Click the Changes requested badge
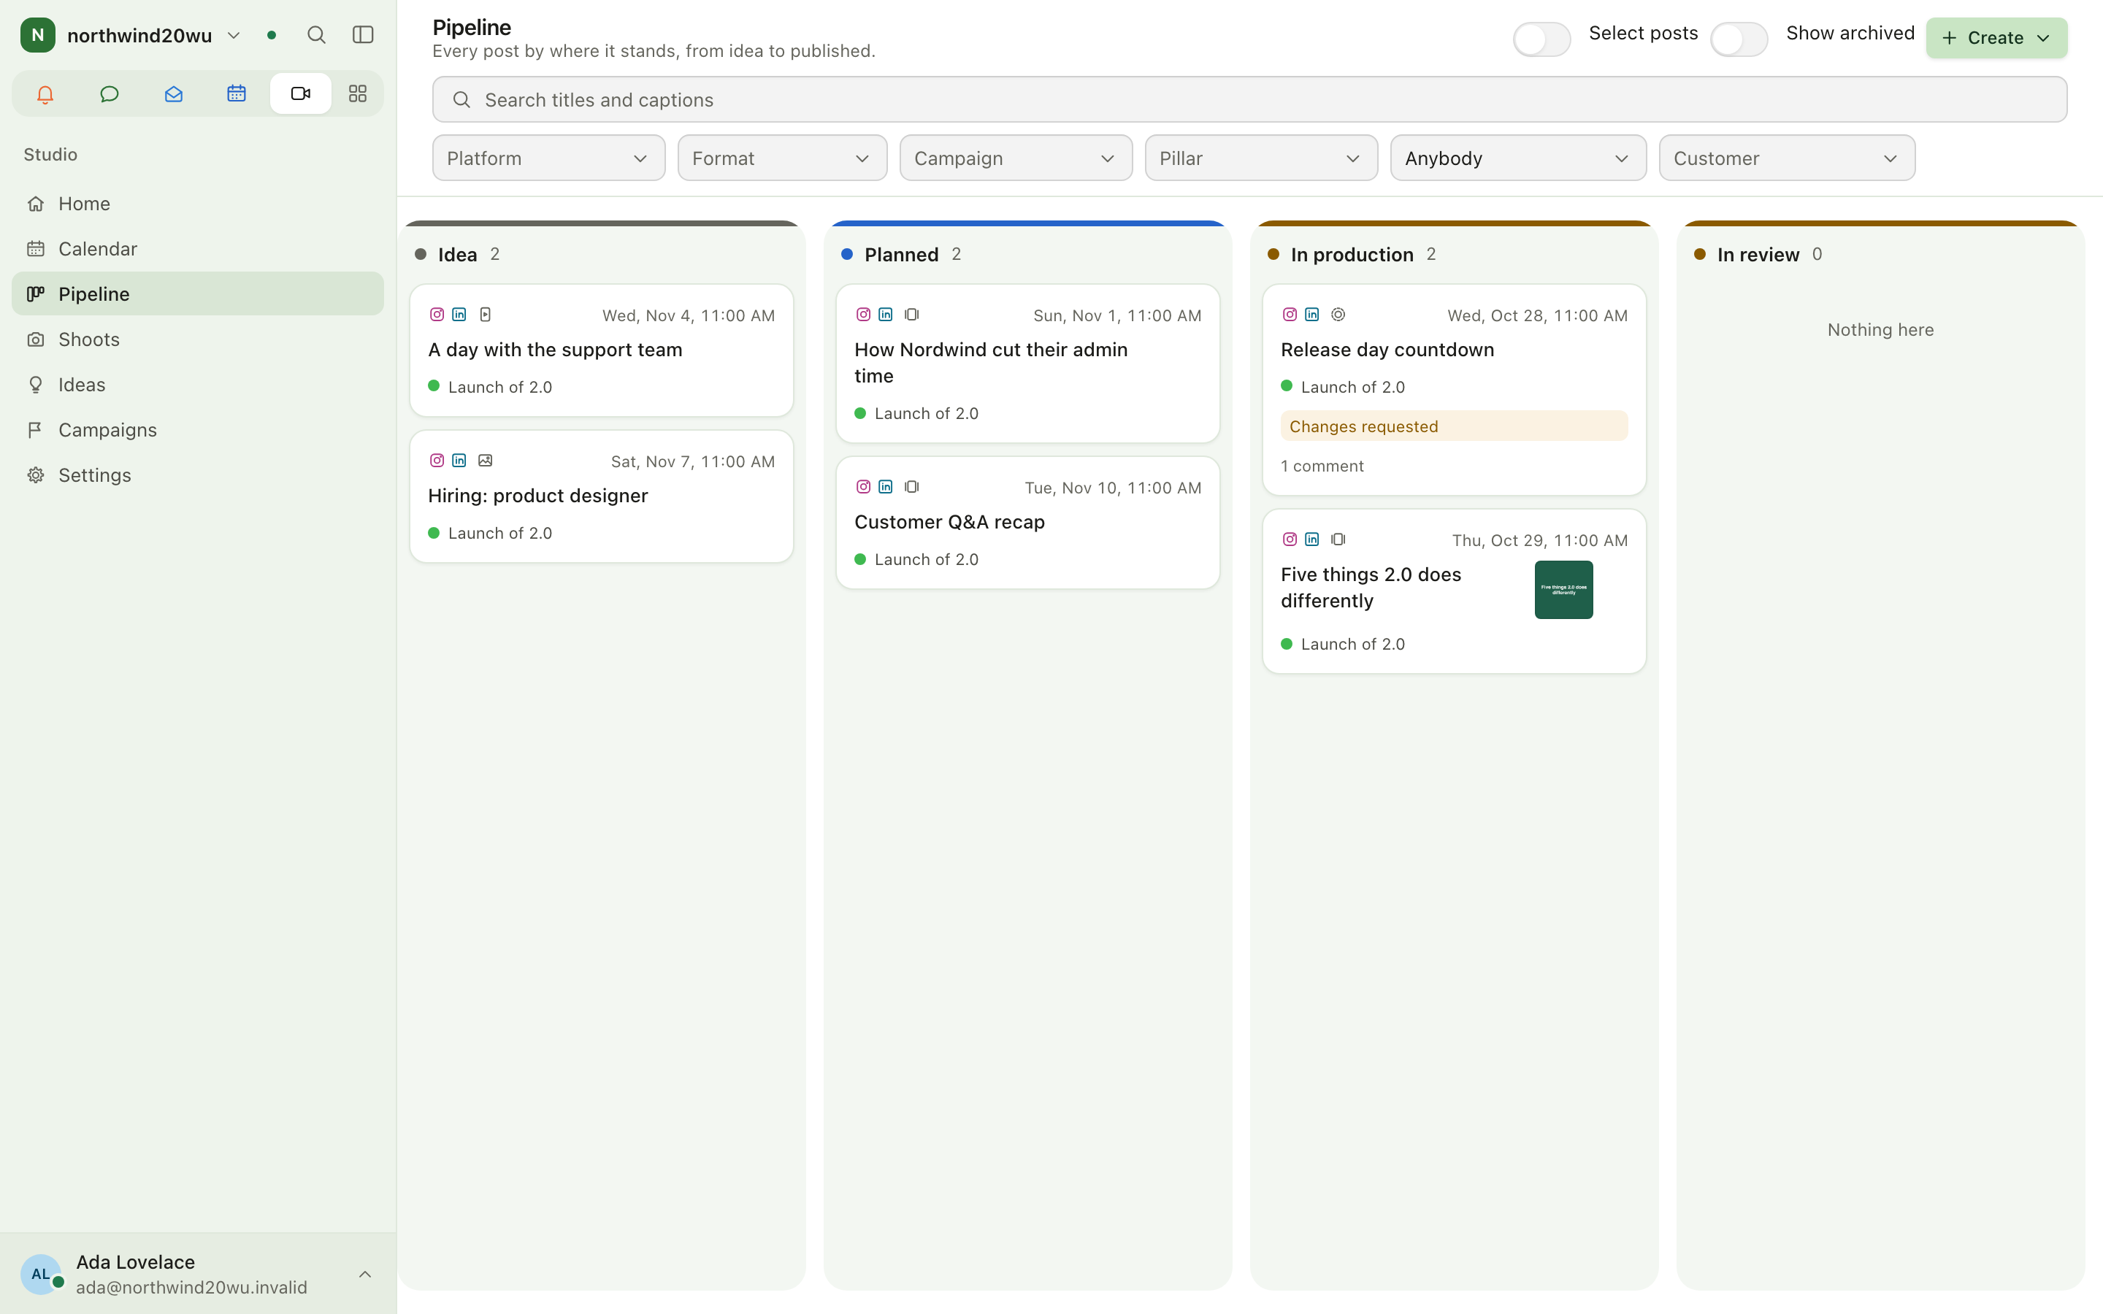This screenshot has width=2103, height=1314. coord(1453,426)
